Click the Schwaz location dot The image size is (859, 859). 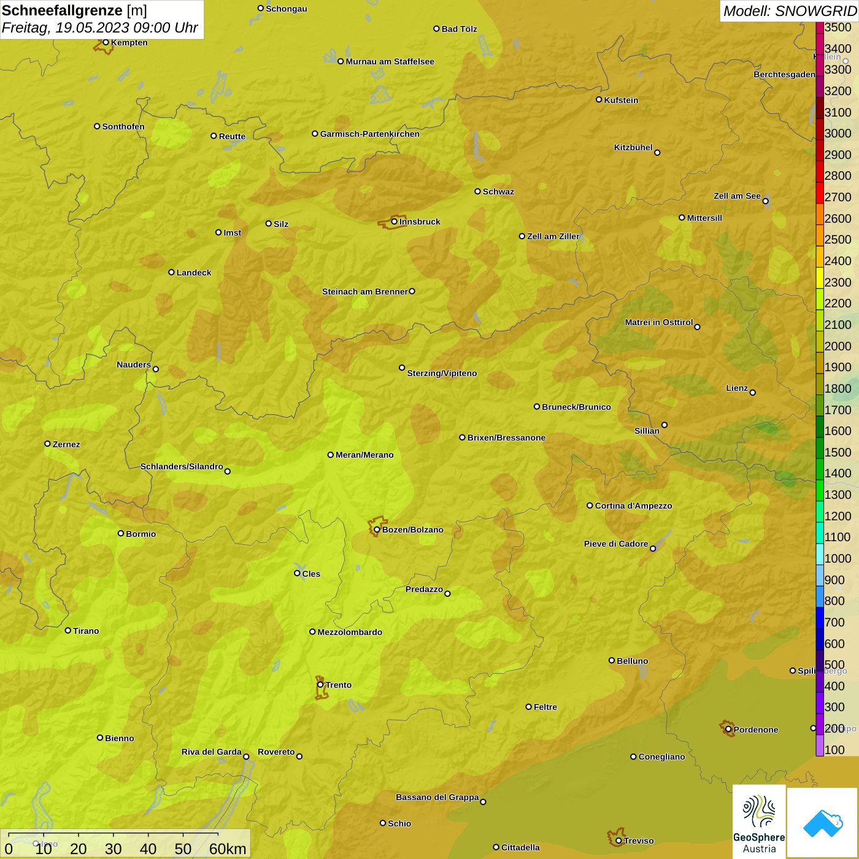click(x=477, y=191)
